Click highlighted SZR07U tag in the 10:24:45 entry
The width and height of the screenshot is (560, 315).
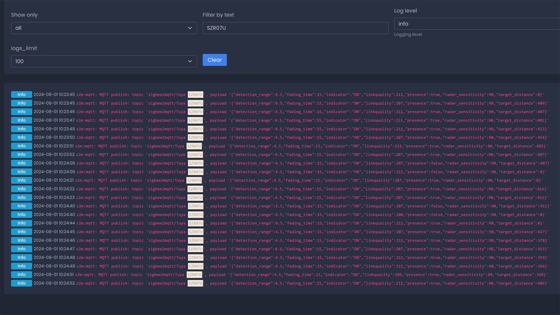point(195,232)
